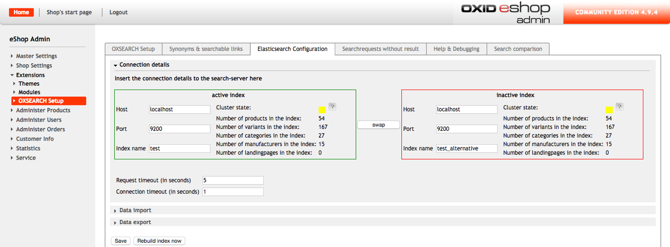Focus the inactive index Port field

(x=466, y=129)
